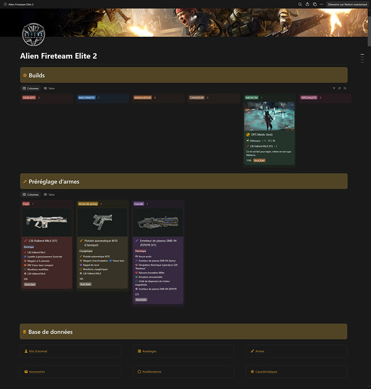Click Kool_Kain tag on Emetteur de plasma card
The image size is (371, 389).
(141, 300)
